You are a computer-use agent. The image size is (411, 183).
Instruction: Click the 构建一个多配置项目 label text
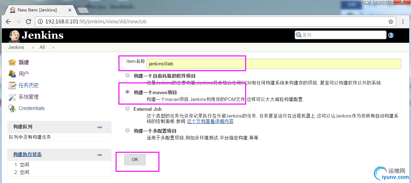point(155,131)
